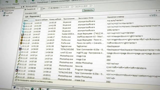Sort by the Заголовок Окна column header

[x=86, y=18]
